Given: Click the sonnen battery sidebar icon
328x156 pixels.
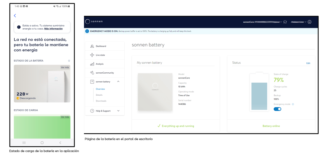Looking at the screenshot, I should 92,82.
